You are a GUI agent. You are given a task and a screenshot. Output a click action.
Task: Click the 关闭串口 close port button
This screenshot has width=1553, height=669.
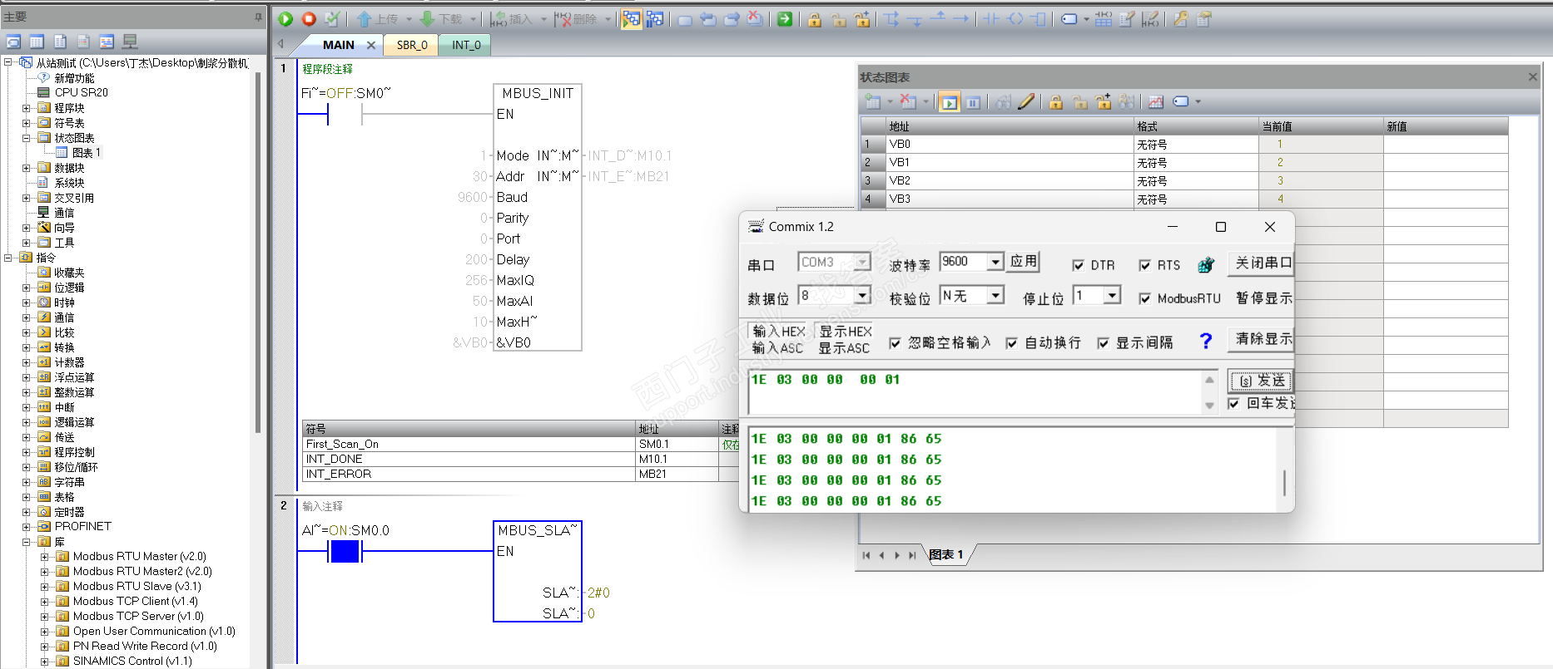point(1262,263)
